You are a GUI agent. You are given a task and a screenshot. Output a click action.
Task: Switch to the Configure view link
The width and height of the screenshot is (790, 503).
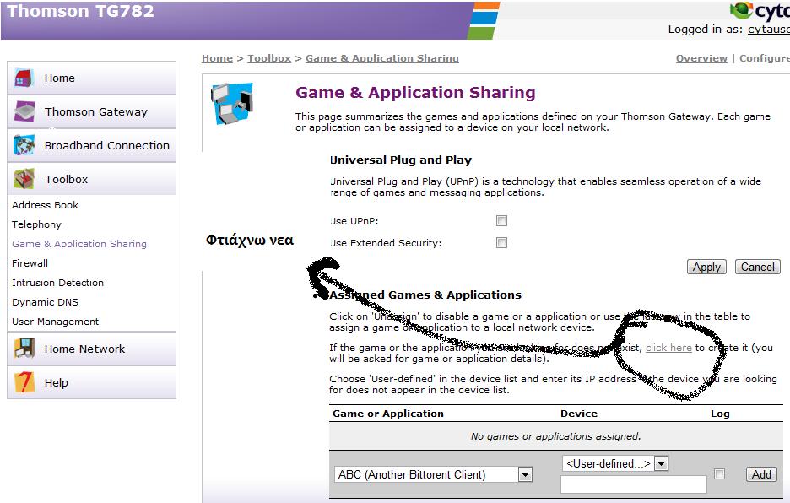pos(765,58)
